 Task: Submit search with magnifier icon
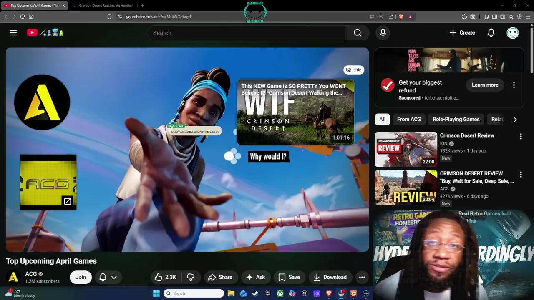[358, 33]
